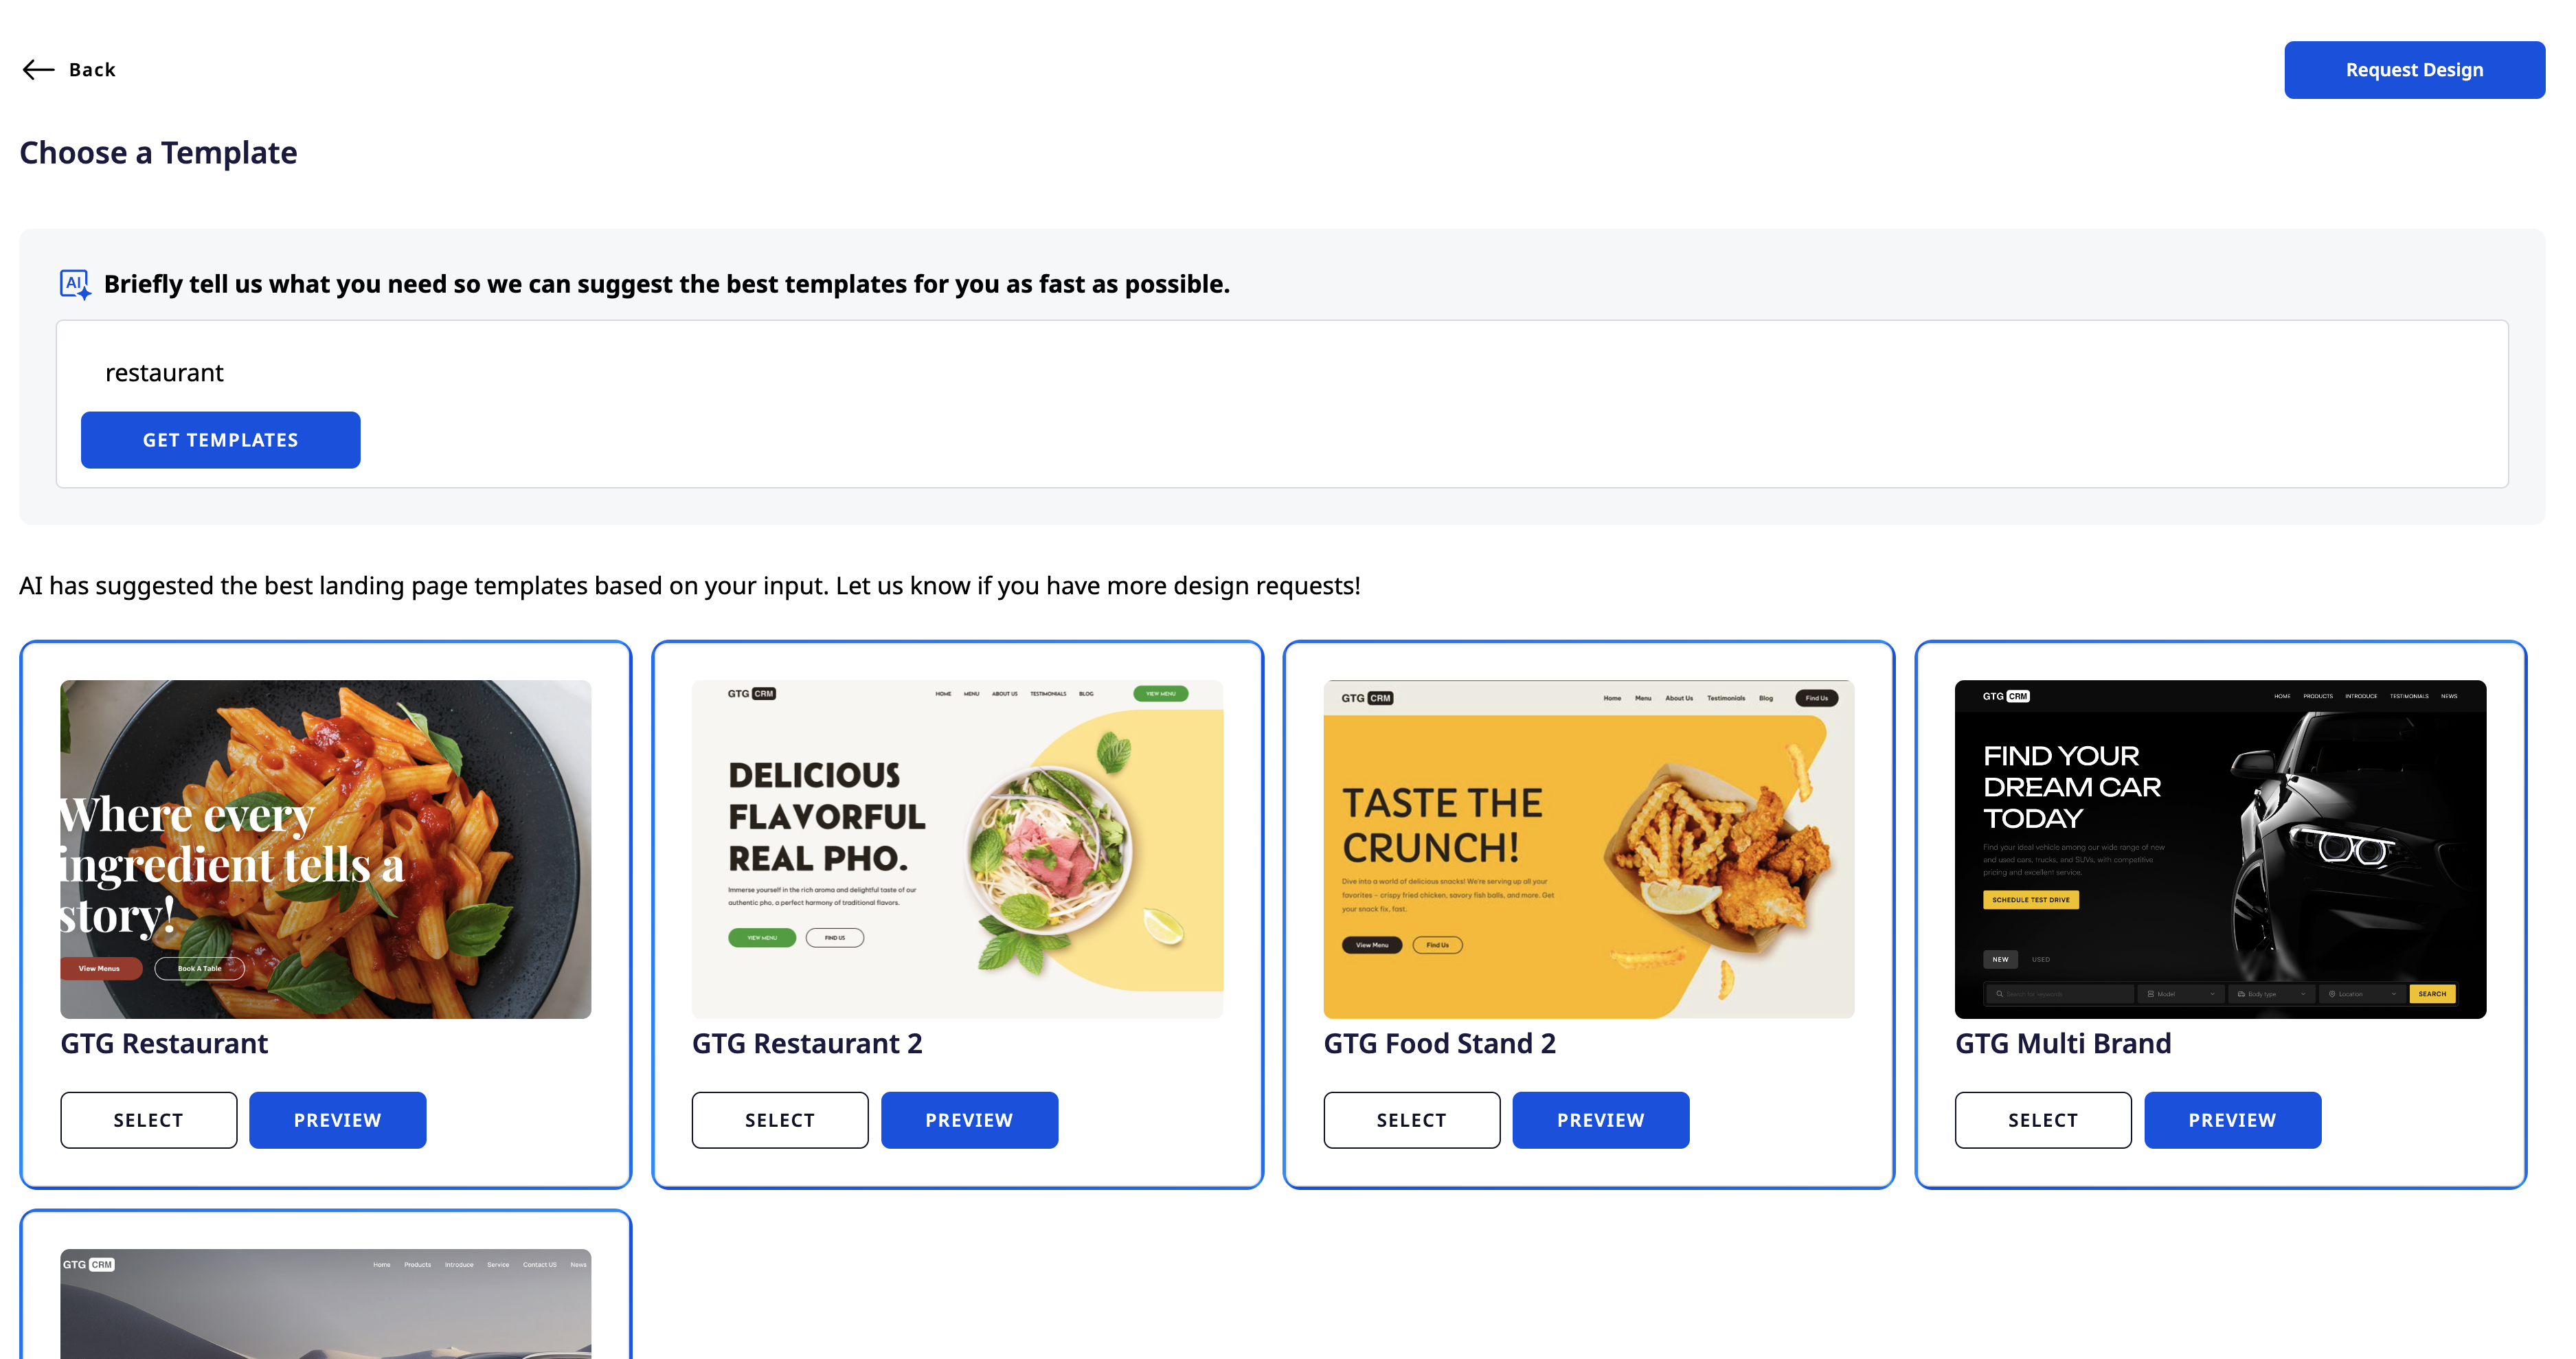Preview the GTG Multi Brand template
The width and height of the screenshot is (2576, 1359).
(2231, 1120)
